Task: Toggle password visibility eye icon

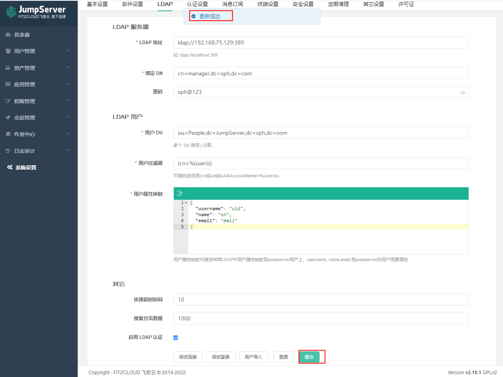Action: 463,93
